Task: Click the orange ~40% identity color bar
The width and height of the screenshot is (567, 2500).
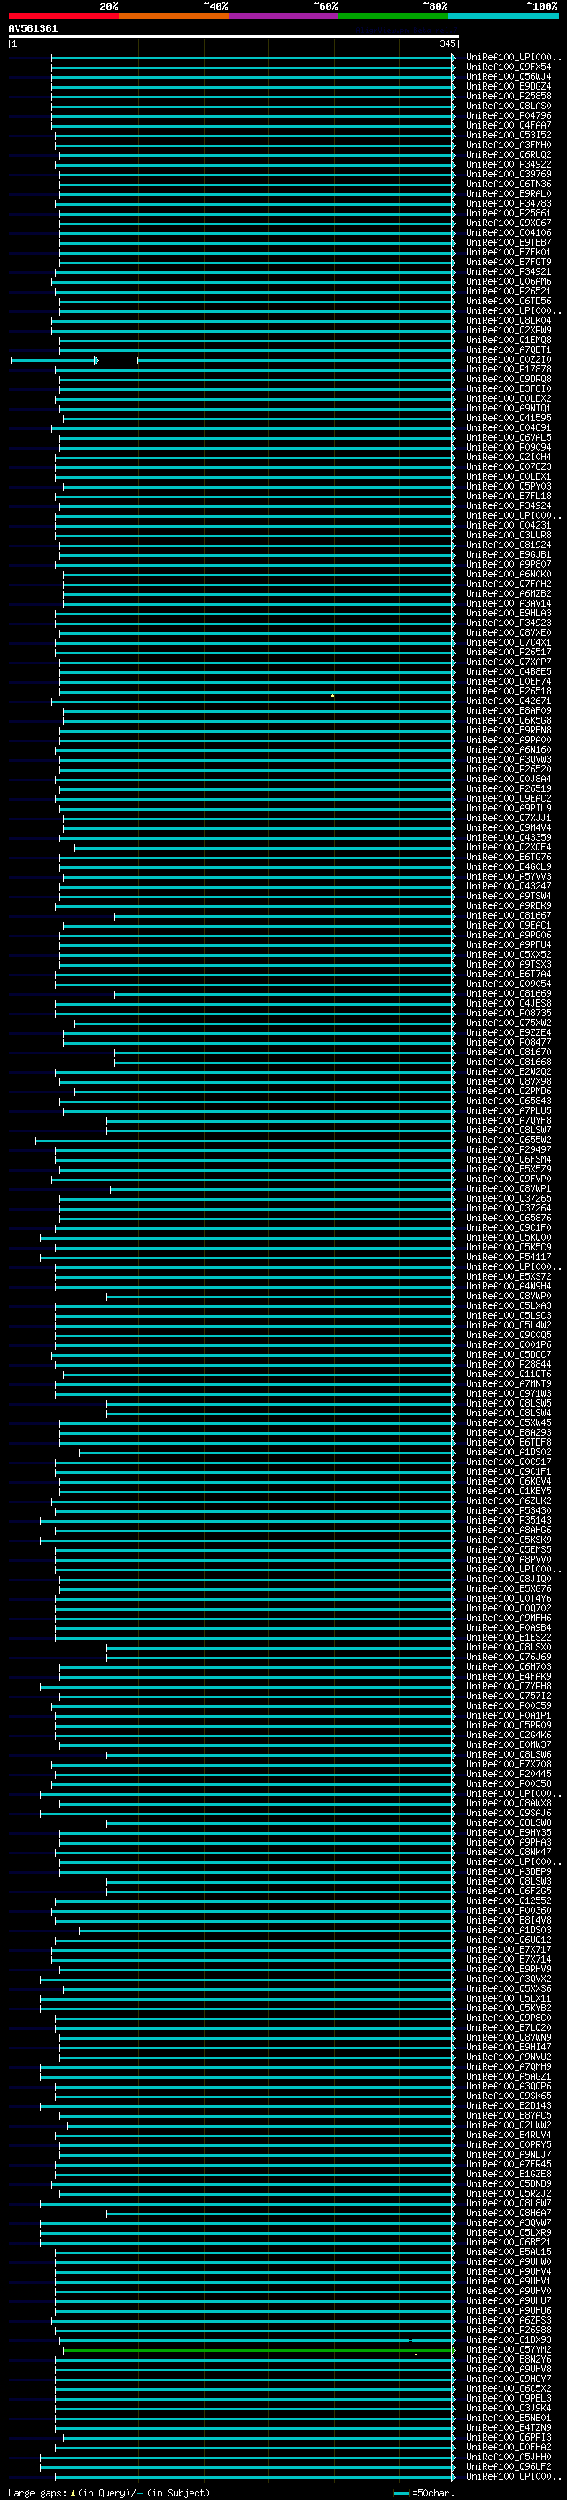Action: click(x=174, y=16)
